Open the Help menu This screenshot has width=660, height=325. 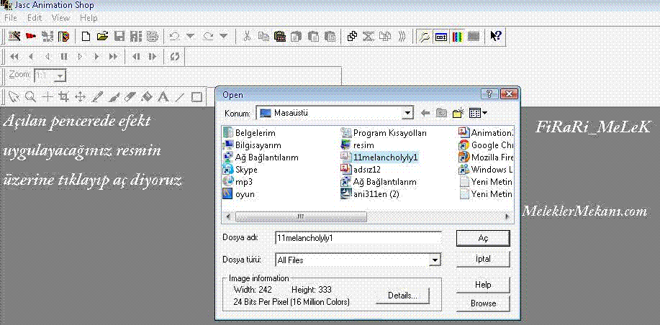pyautogui.click(x=89, y=17)
